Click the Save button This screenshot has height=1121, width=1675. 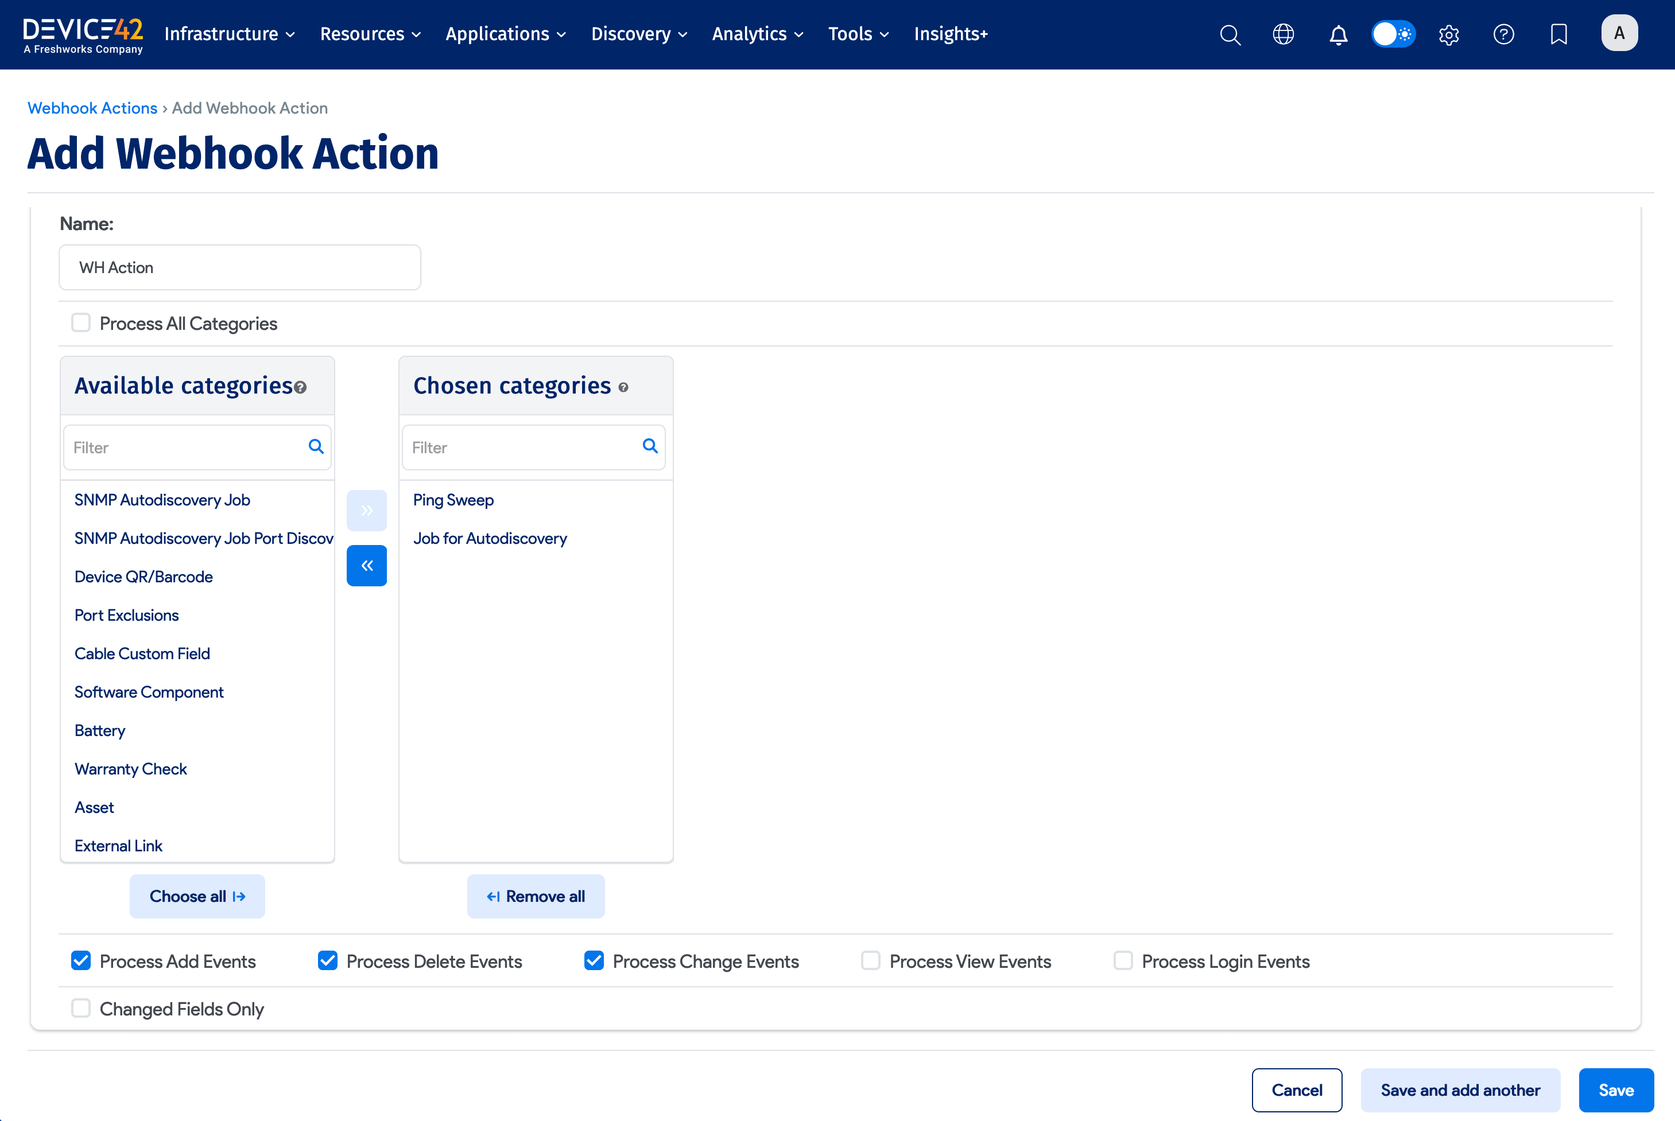(x=1616, y=1090)
